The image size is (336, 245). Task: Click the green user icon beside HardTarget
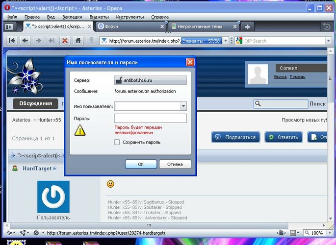click(15, 169)
